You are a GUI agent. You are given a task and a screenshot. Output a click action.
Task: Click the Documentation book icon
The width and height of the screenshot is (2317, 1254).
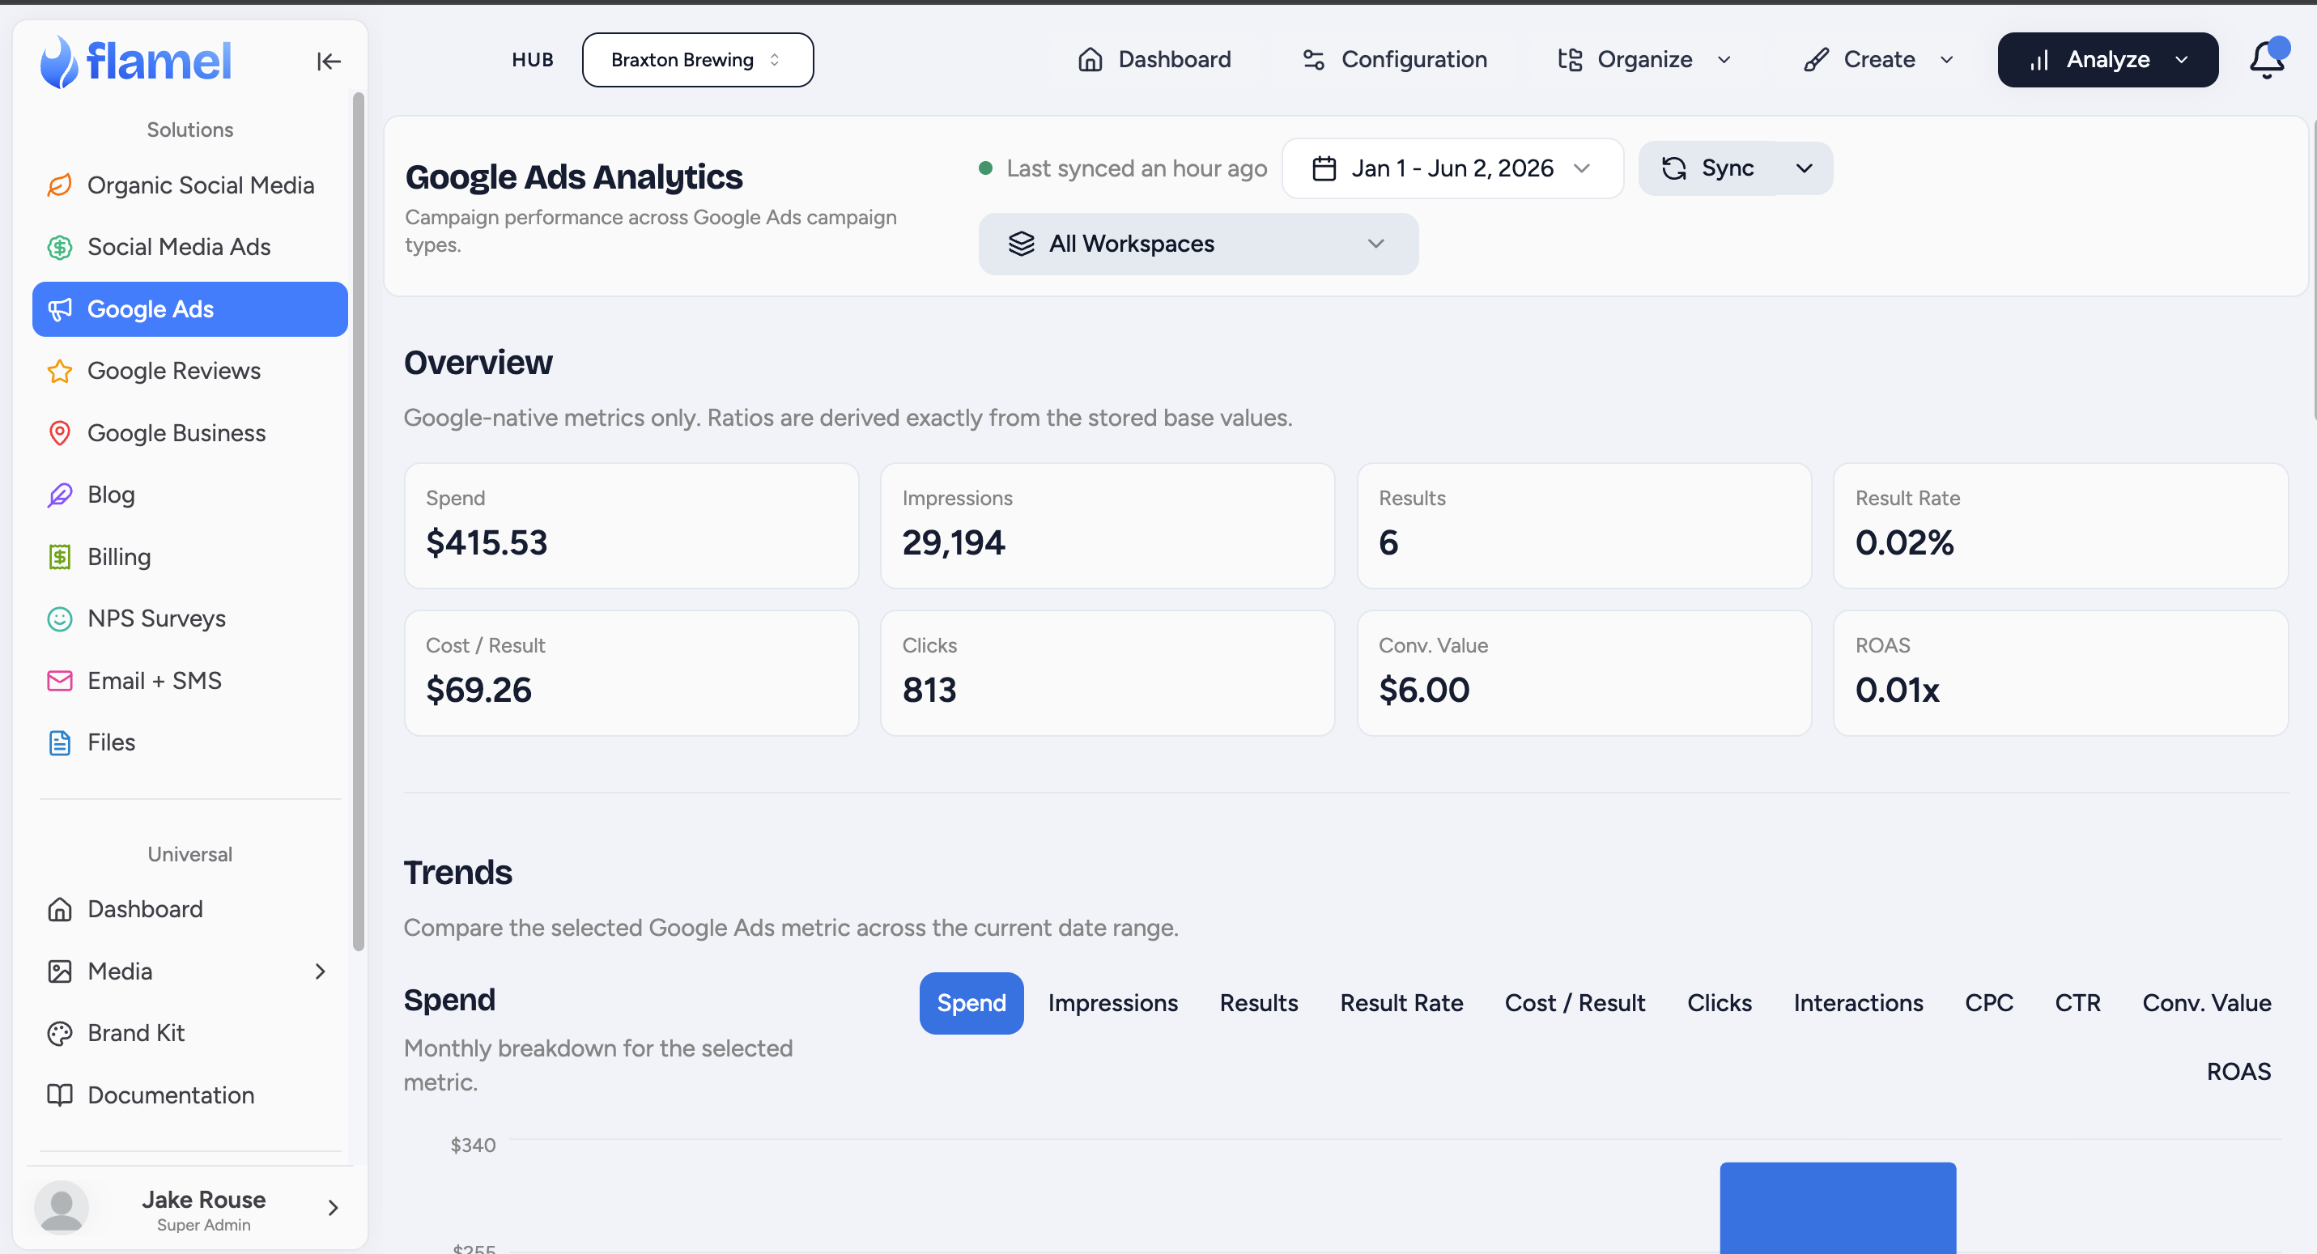pos(59,1095)
